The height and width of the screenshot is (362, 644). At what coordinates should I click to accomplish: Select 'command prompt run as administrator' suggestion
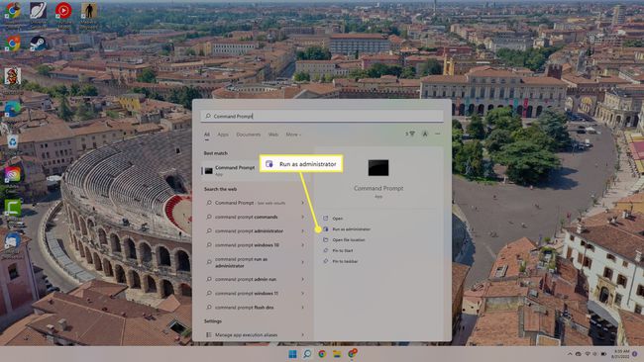(x=255, y=262)
